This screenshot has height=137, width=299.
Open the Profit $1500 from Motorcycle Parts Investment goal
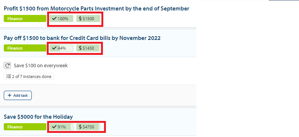(97, 9)
